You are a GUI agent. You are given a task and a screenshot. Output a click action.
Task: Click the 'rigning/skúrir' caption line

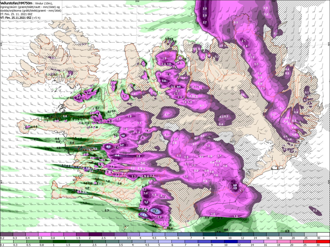click(30, 7)
